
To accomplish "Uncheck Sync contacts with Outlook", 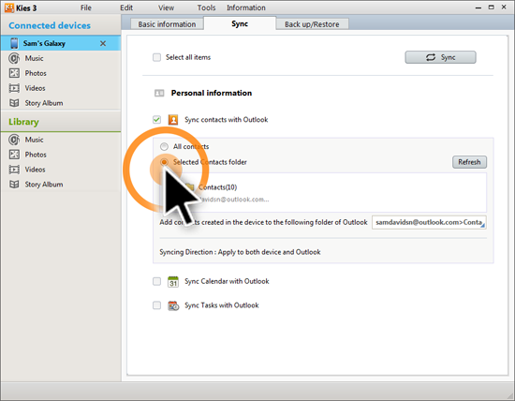I will (x=156, y=120).
